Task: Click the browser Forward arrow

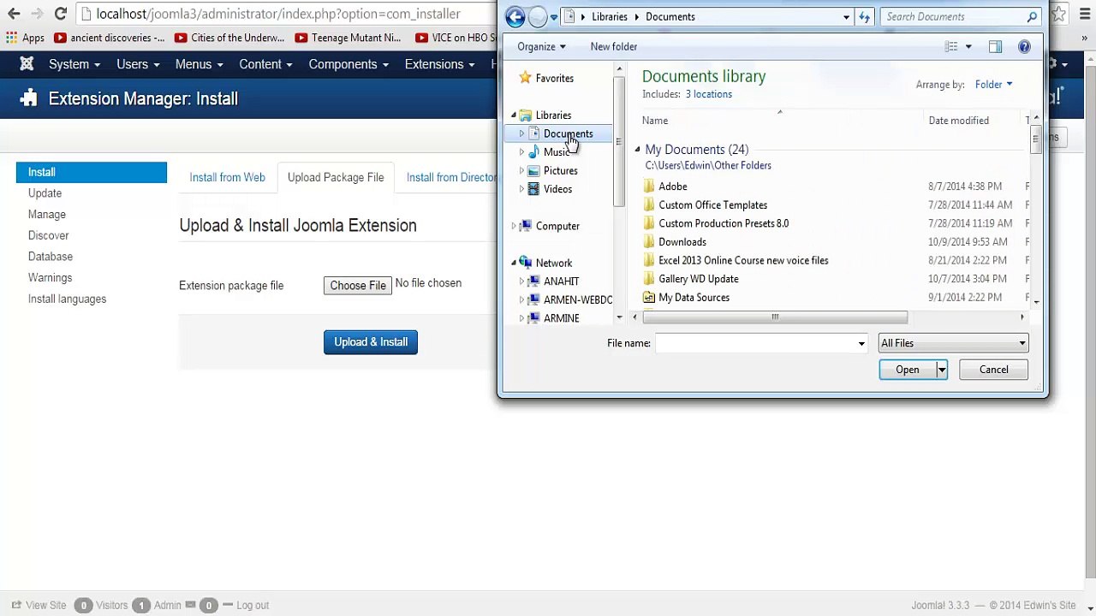Action: click(x=37, y=14)
